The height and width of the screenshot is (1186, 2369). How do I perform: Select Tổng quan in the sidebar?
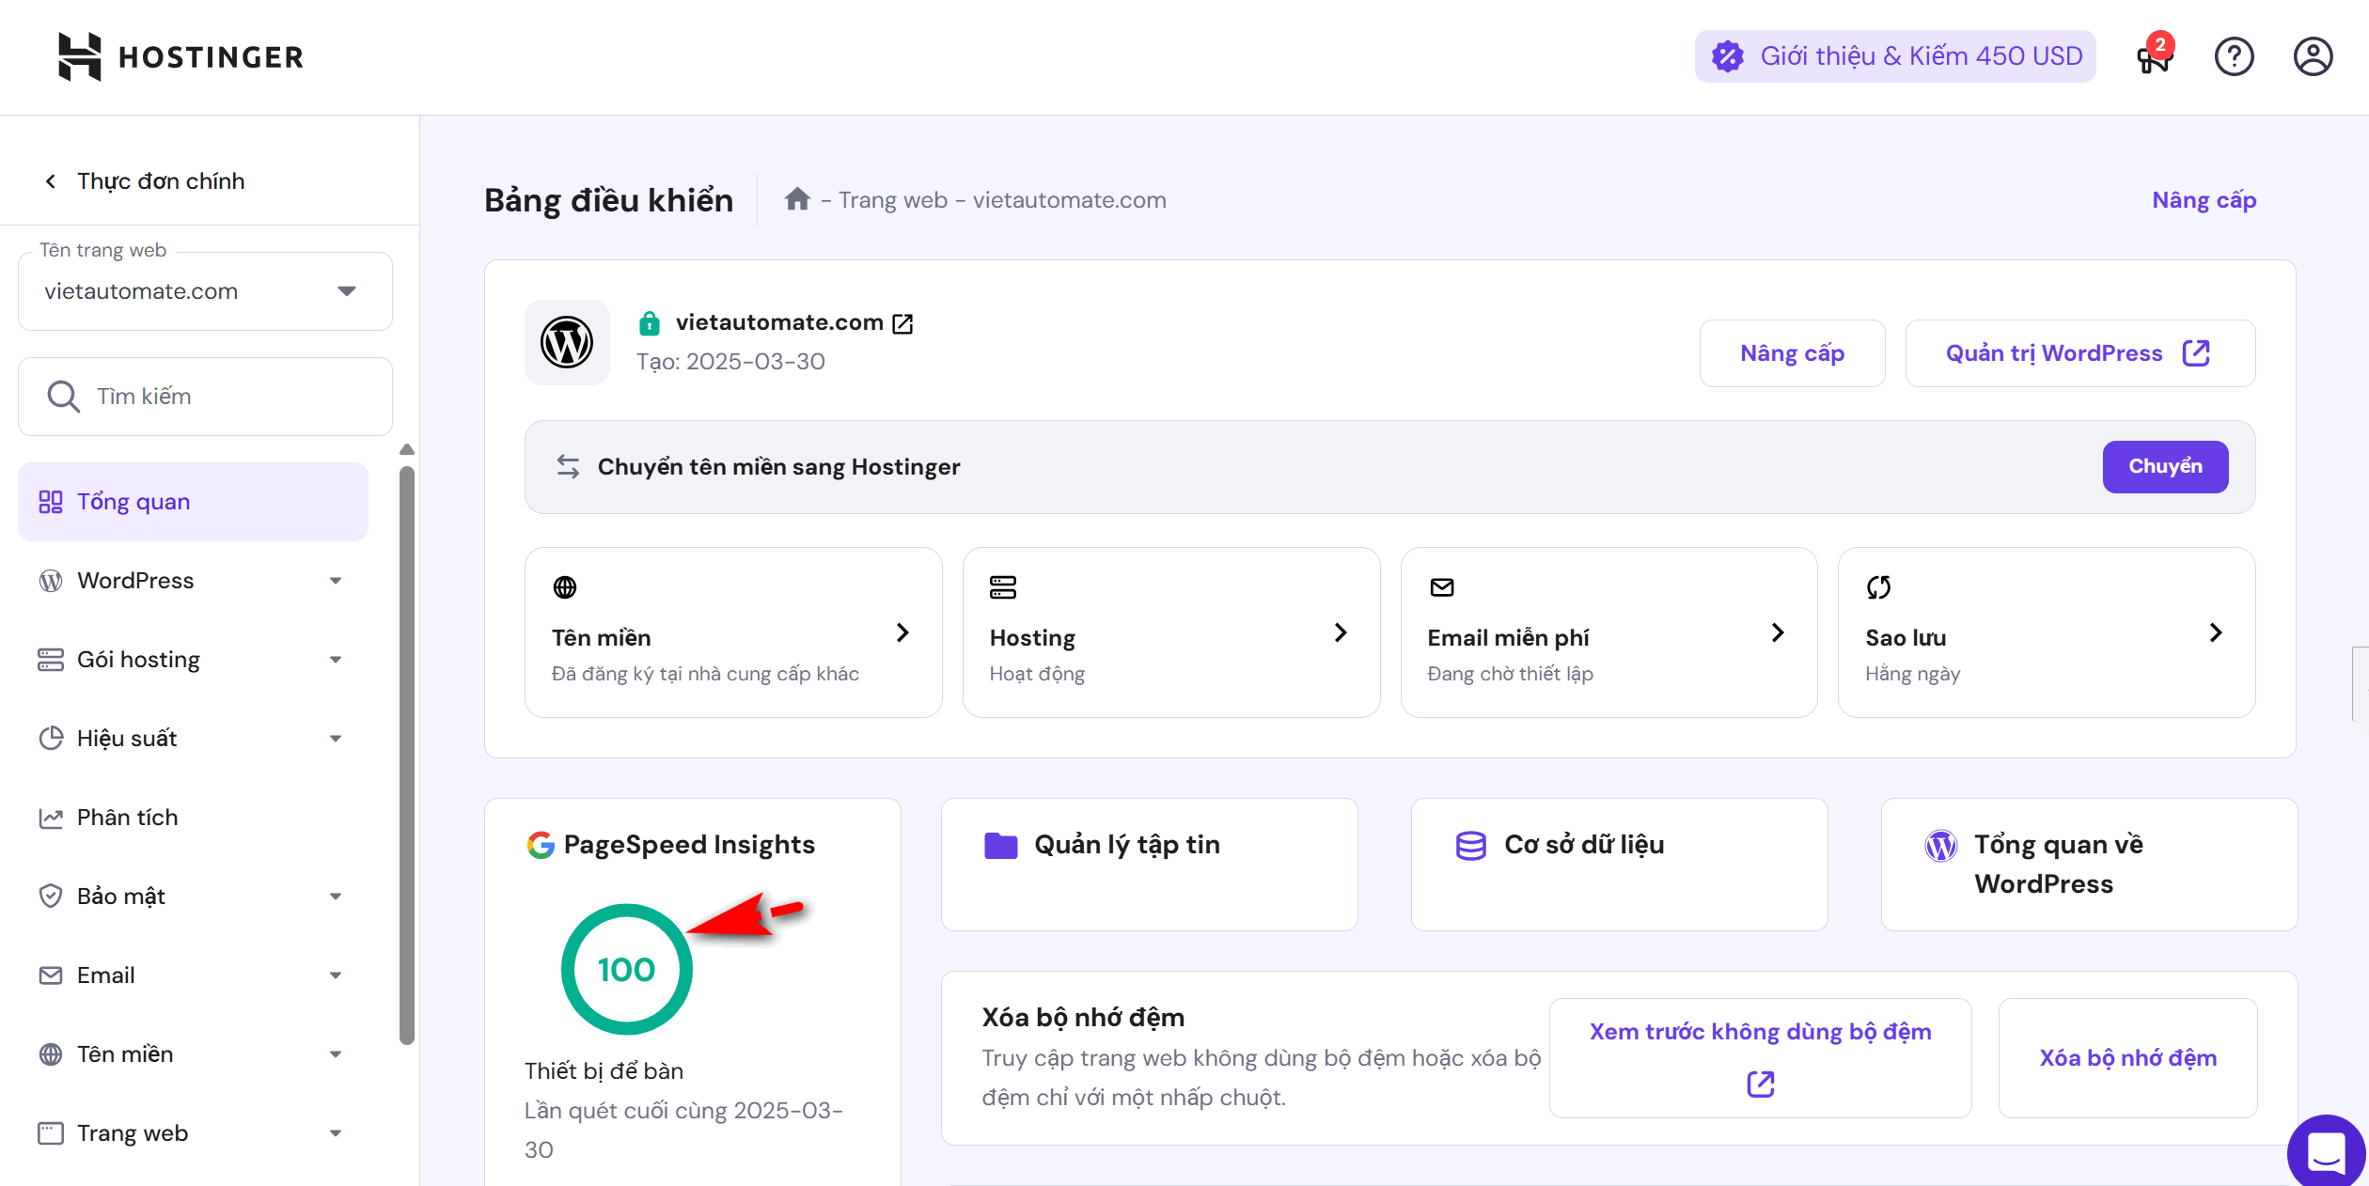pos(193,502)
